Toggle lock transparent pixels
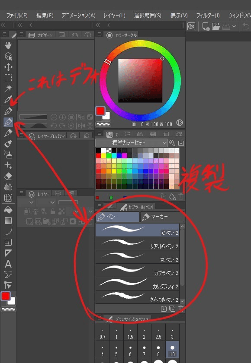251x363 pixels. pyautogui.click(x=61, y=211)
